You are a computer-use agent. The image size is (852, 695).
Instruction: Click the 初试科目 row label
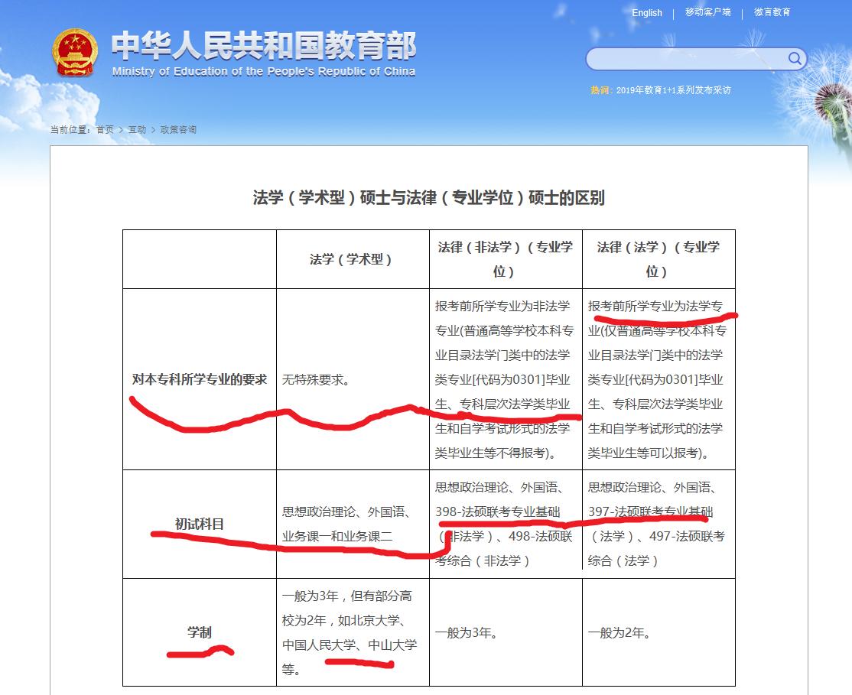click(x=199, y=522)
